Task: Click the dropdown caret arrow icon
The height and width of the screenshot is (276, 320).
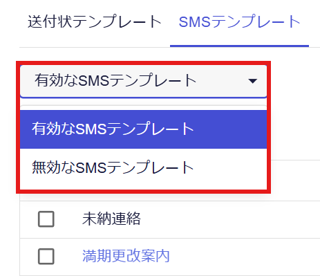Action: tap(252, 81)
